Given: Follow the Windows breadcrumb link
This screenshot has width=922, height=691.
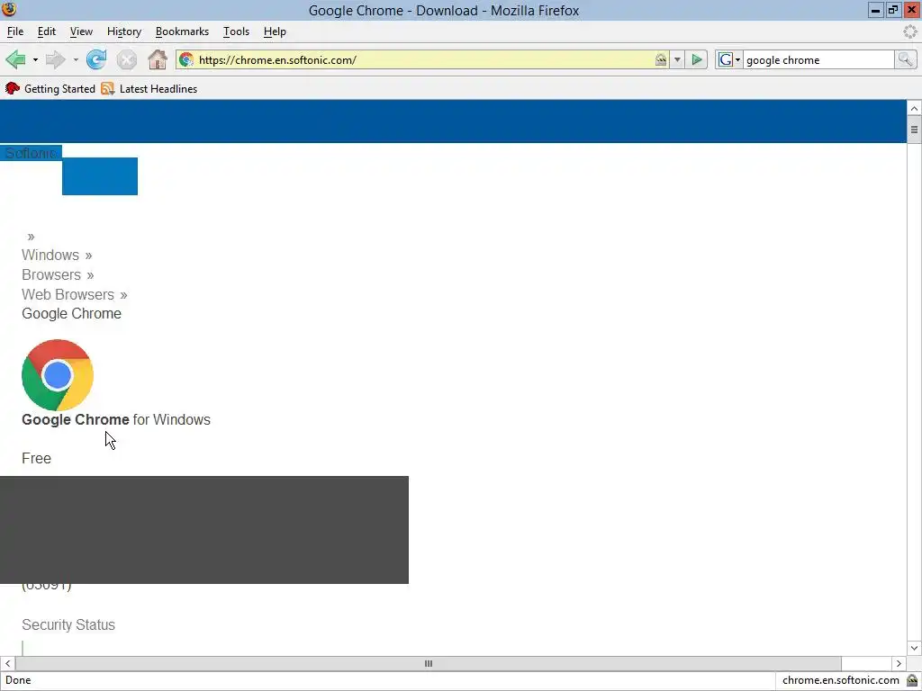Looking at the screenshot, I should (50, 255).
